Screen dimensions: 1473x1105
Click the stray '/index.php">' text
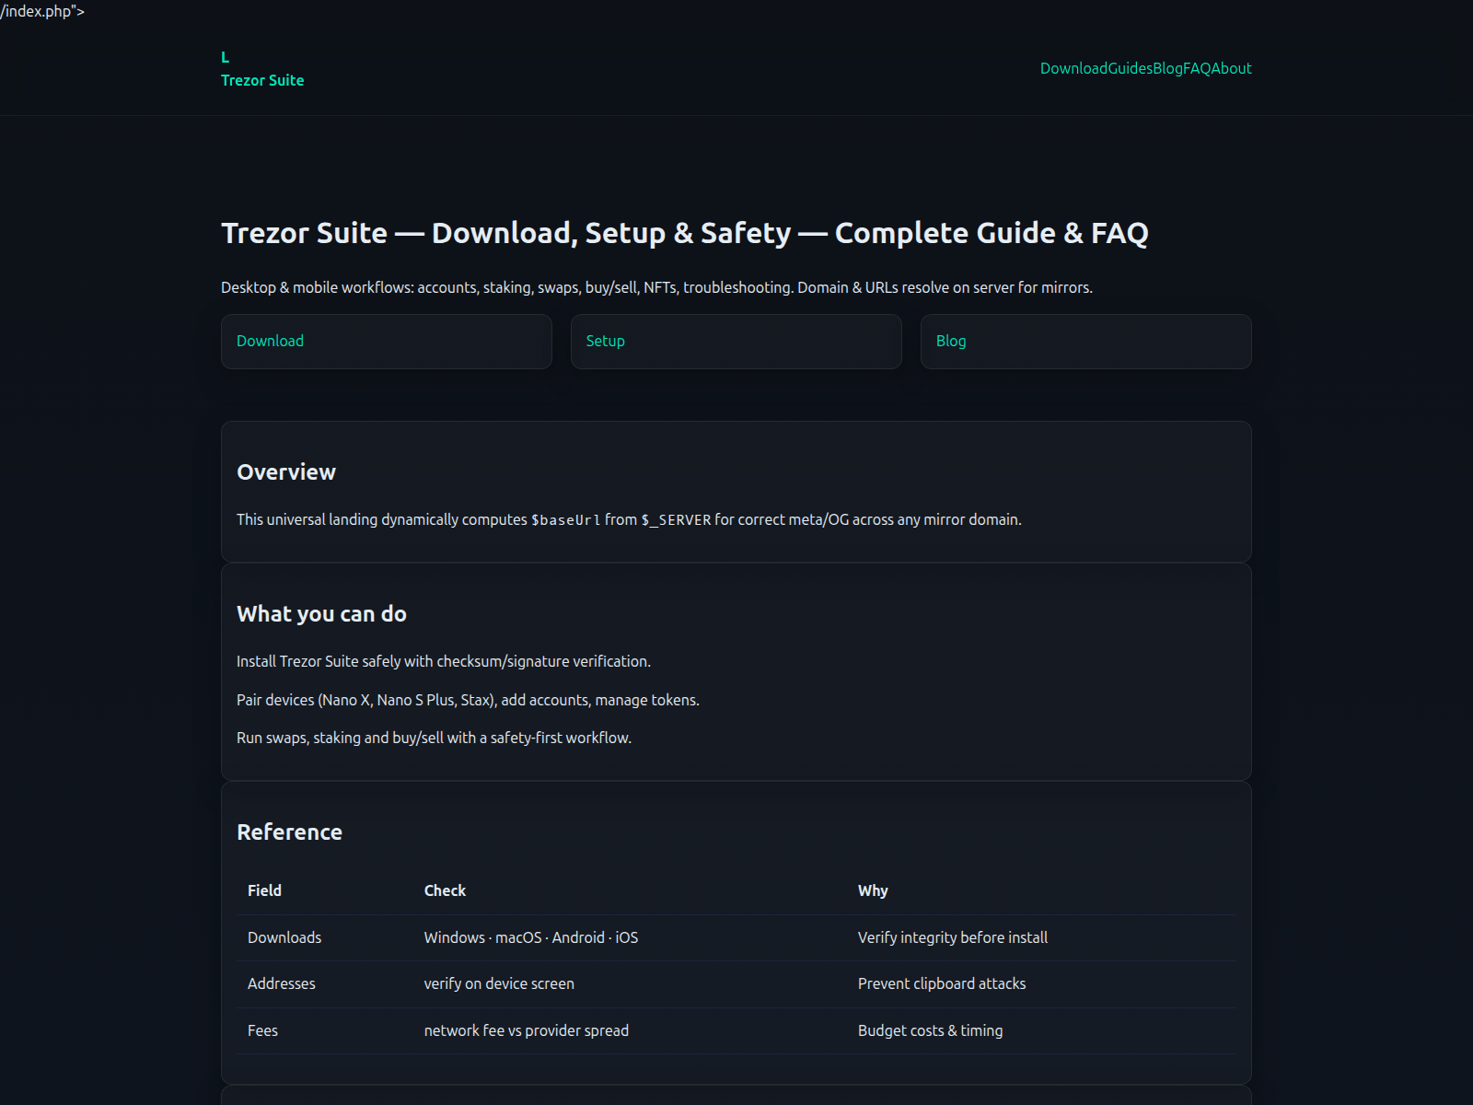[42, 12]
